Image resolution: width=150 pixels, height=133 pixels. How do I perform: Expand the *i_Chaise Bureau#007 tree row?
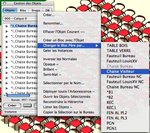(x=7, y=57)
